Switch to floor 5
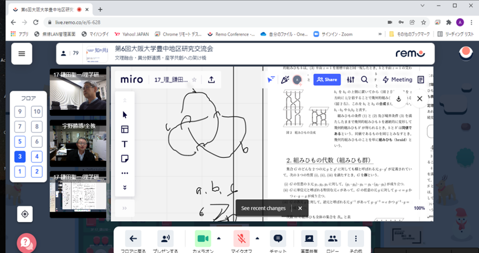Image resolution: width=479 pixels, height=253 pixels. pos(19,141)
